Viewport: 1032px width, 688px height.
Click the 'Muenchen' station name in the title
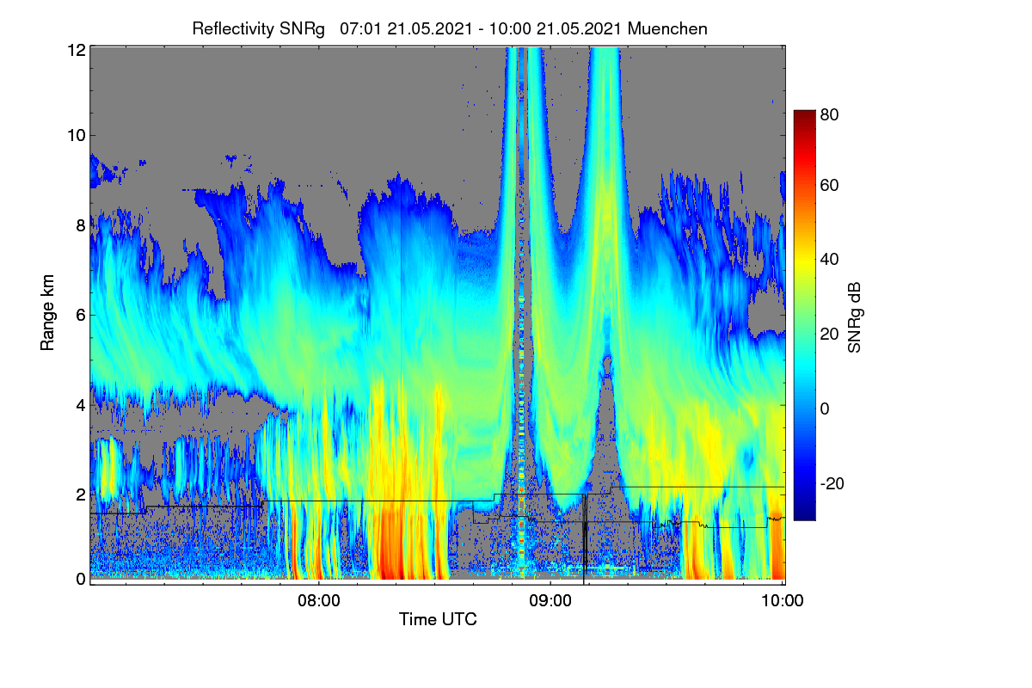tap(667, 28)
